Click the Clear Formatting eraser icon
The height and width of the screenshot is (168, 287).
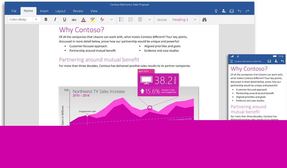102,20
